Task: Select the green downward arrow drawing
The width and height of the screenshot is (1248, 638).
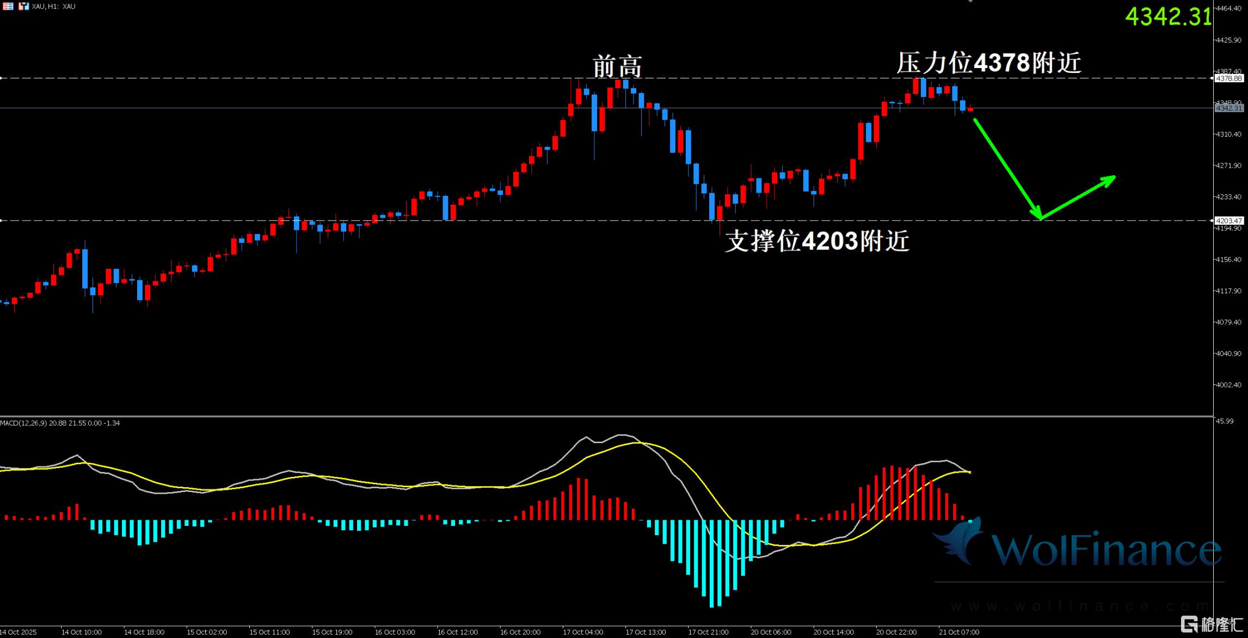Action: point(1007,169)
